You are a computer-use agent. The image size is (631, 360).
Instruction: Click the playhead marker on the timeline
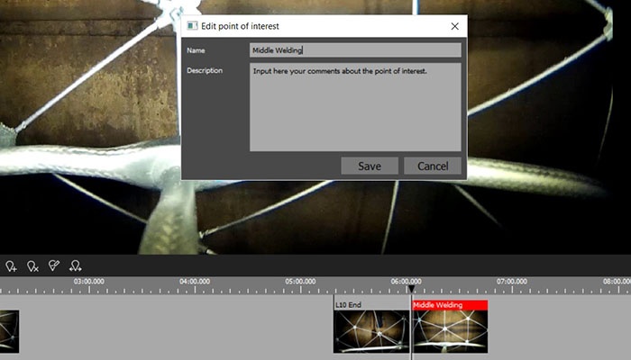[411, 290]
